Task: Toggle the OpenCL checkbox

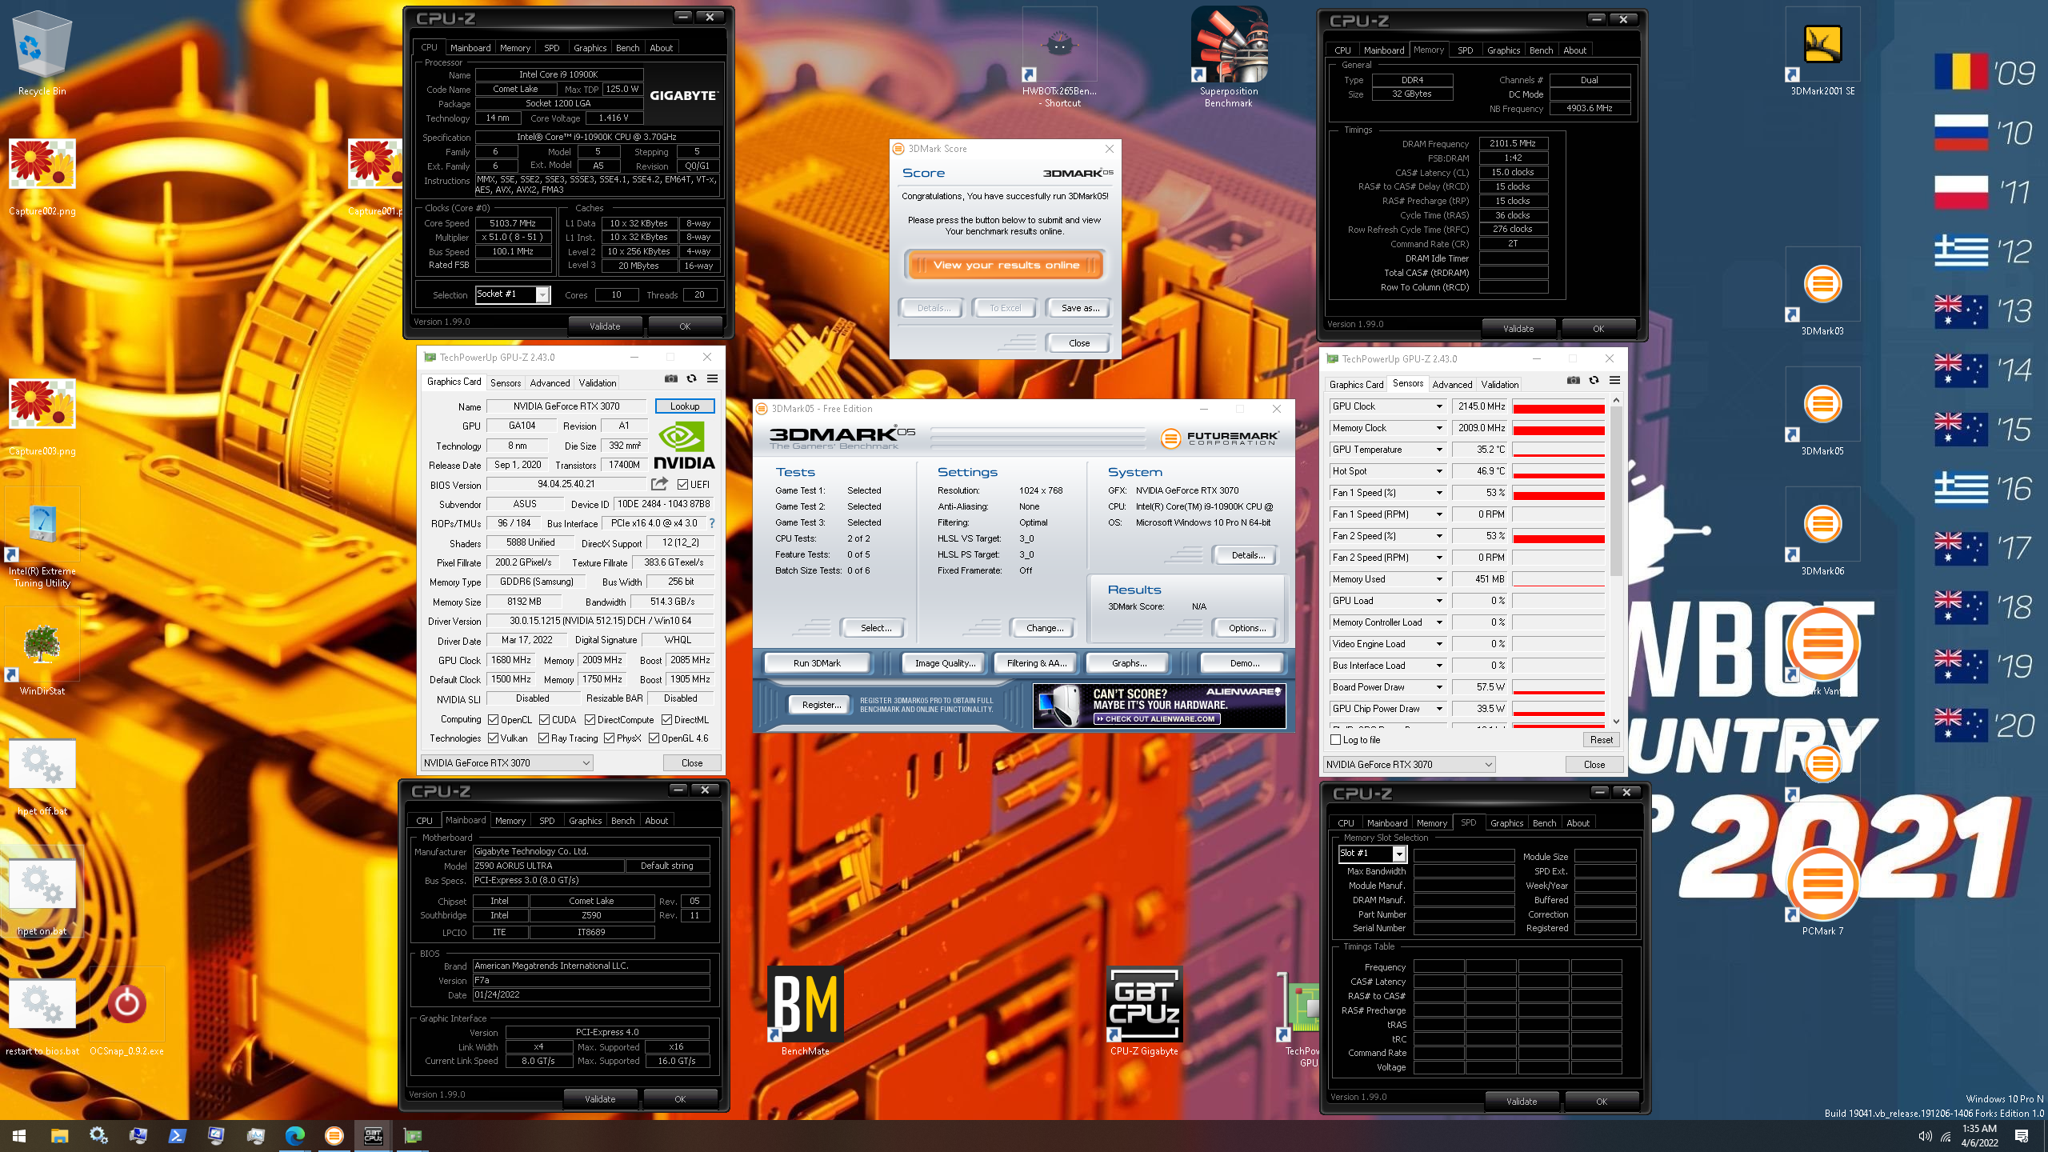Action: [x=494, y=720]
